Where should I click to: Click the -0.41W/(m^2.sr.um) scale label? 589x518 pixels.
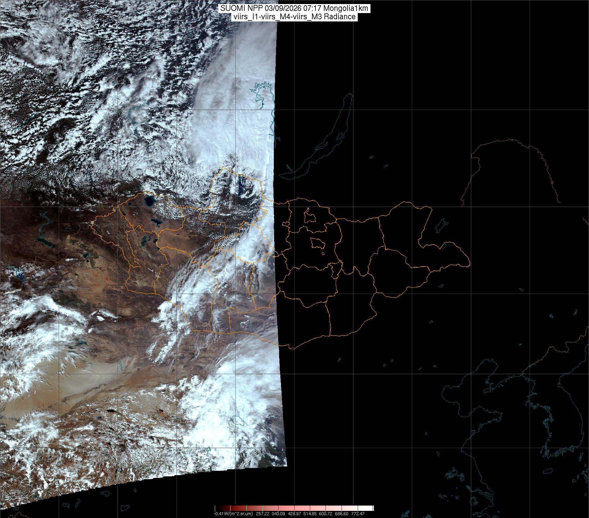pos(233,514)
